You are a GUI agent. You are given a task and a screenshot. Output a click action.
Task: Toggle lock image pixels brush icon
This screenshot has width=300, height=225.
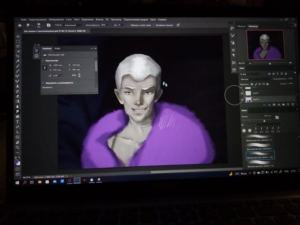click(255, 84)
